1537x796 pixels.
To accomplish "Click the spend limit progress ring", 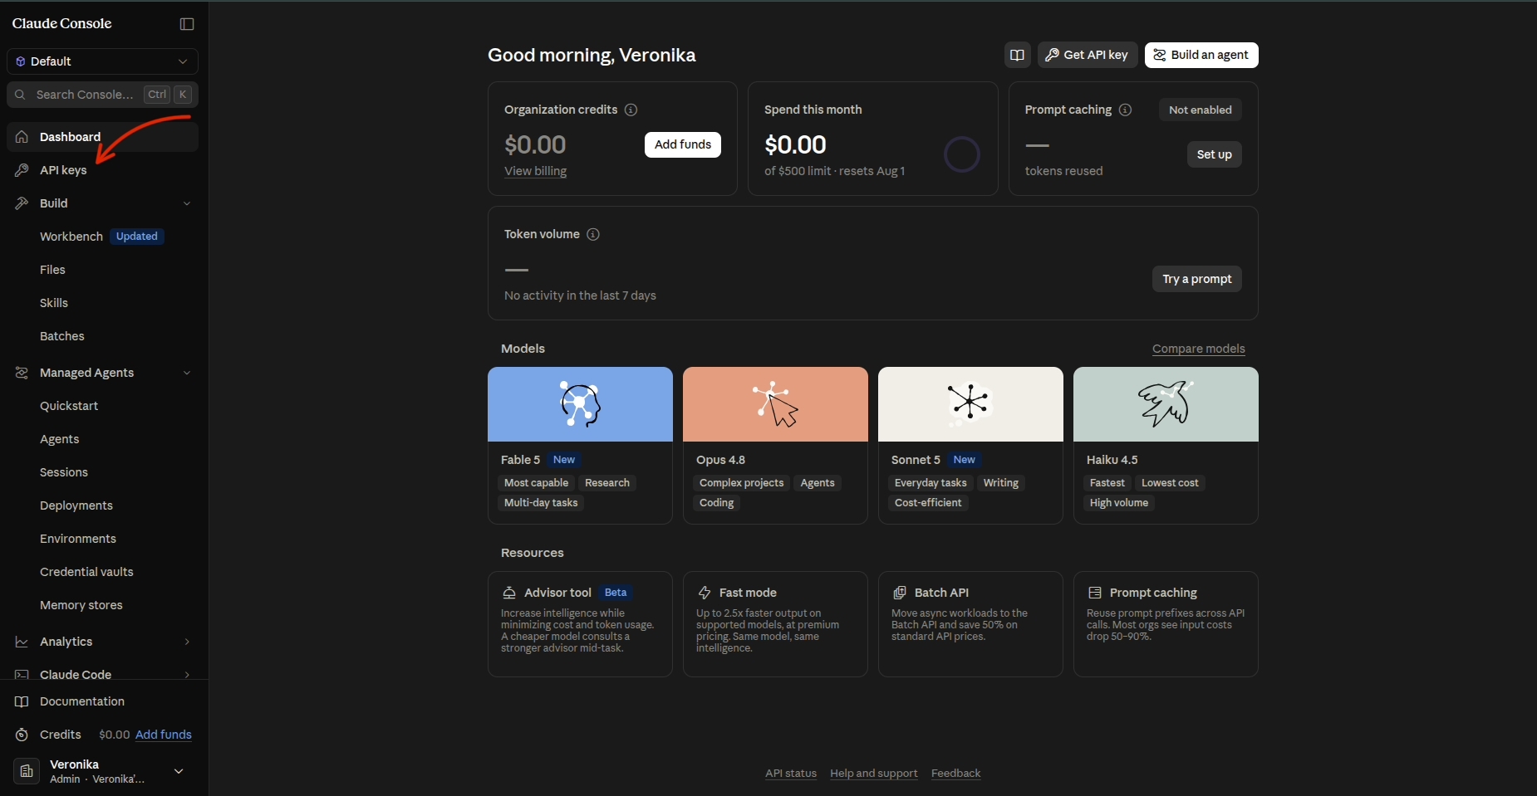I will pyautogui.click(x=962, y=154).
